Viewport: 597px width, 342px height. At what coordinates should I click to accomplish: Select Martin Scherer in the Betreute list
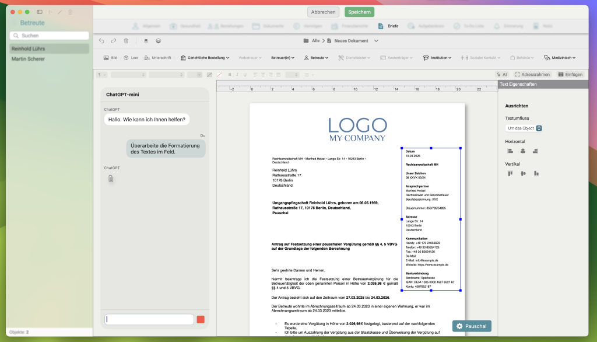pyautogui.click(x=28, y=59)
